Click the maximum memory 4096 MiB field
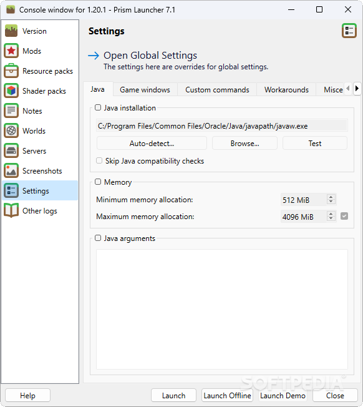 [304, 216]
